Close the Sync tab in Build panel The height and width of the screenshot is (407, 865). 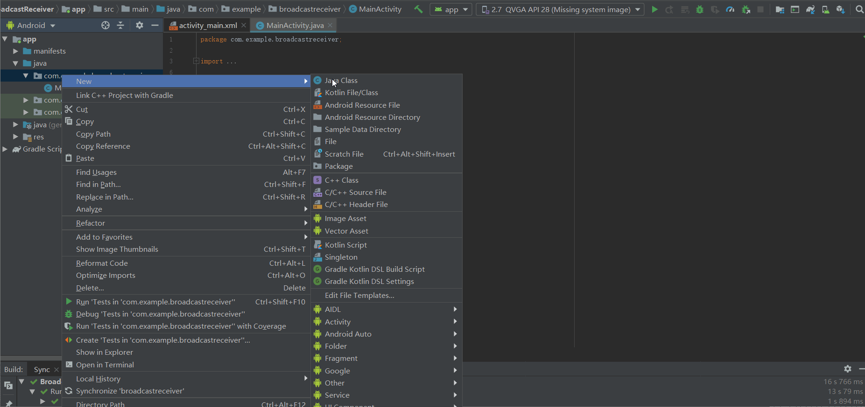click(56, 369)
